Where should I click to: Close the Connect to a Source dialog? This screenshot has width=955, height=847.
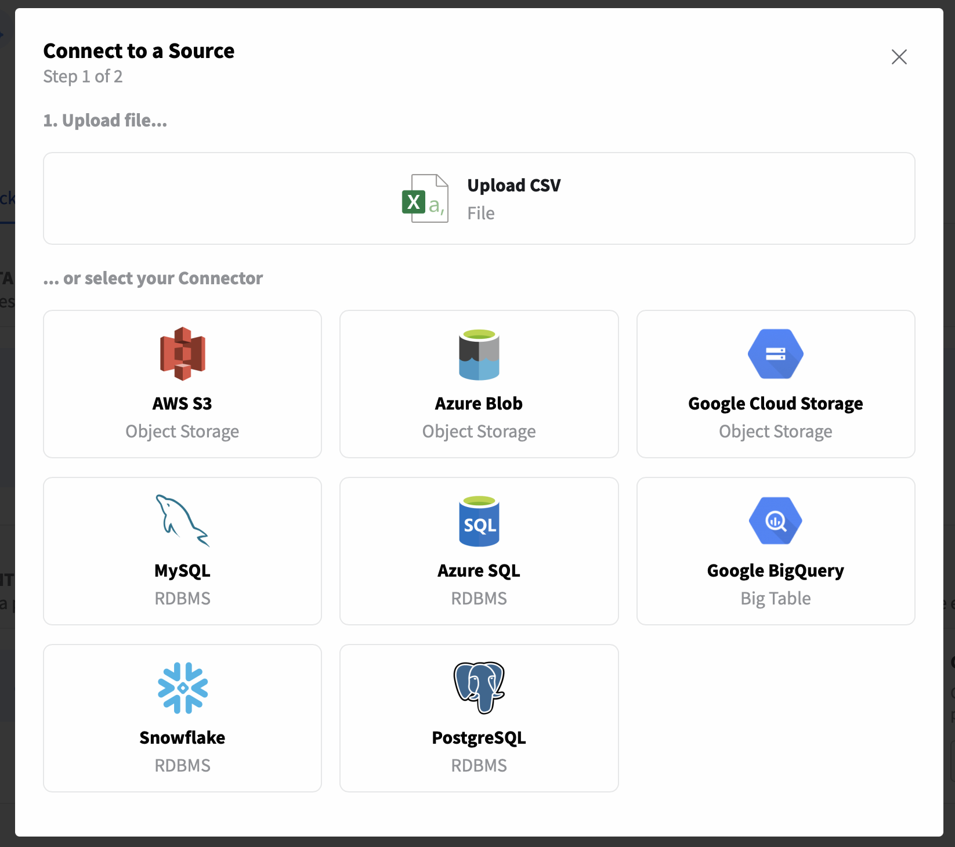[x=899, y=57]
